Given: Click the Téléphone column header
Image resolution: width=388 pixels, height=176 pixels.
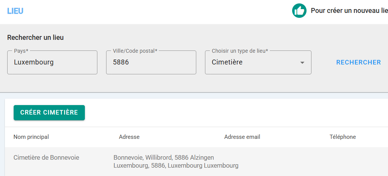Looking at the screenshot, I should pyautogui.click(x=343, y=137).
